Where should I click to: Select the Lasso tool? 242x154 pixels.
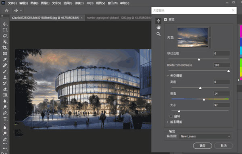pos(5,36)
